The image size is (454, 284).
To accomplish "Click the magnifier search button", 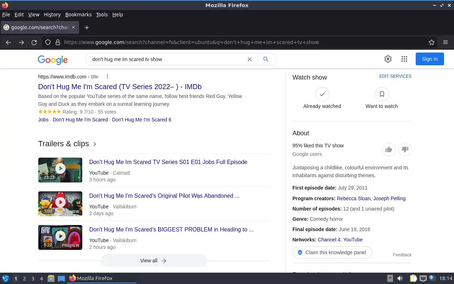I will [x=266, y=59].
